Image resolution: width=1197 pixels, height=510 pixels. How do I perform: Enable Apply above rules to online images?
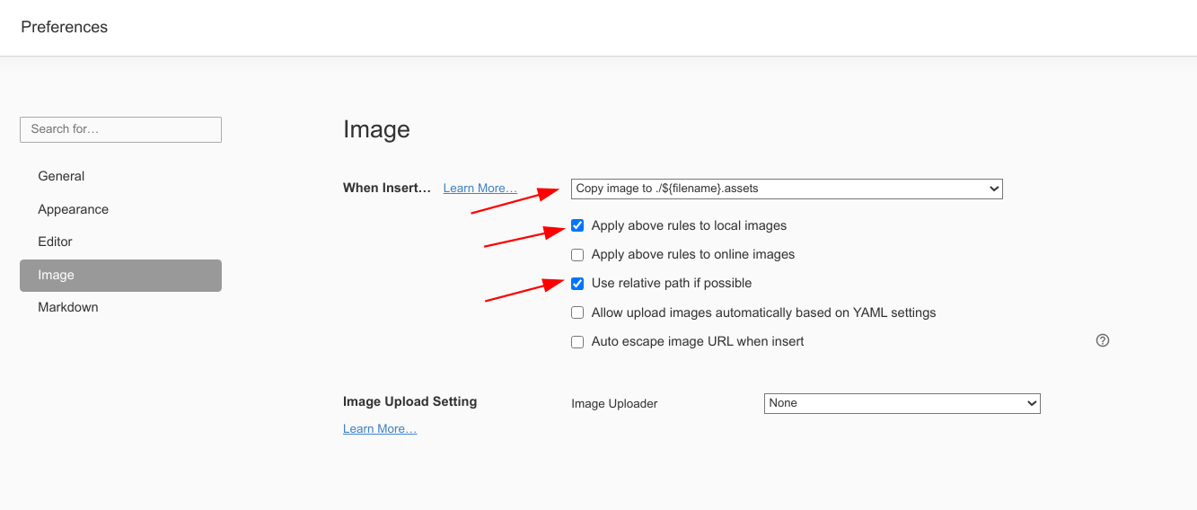pos(577,255)
